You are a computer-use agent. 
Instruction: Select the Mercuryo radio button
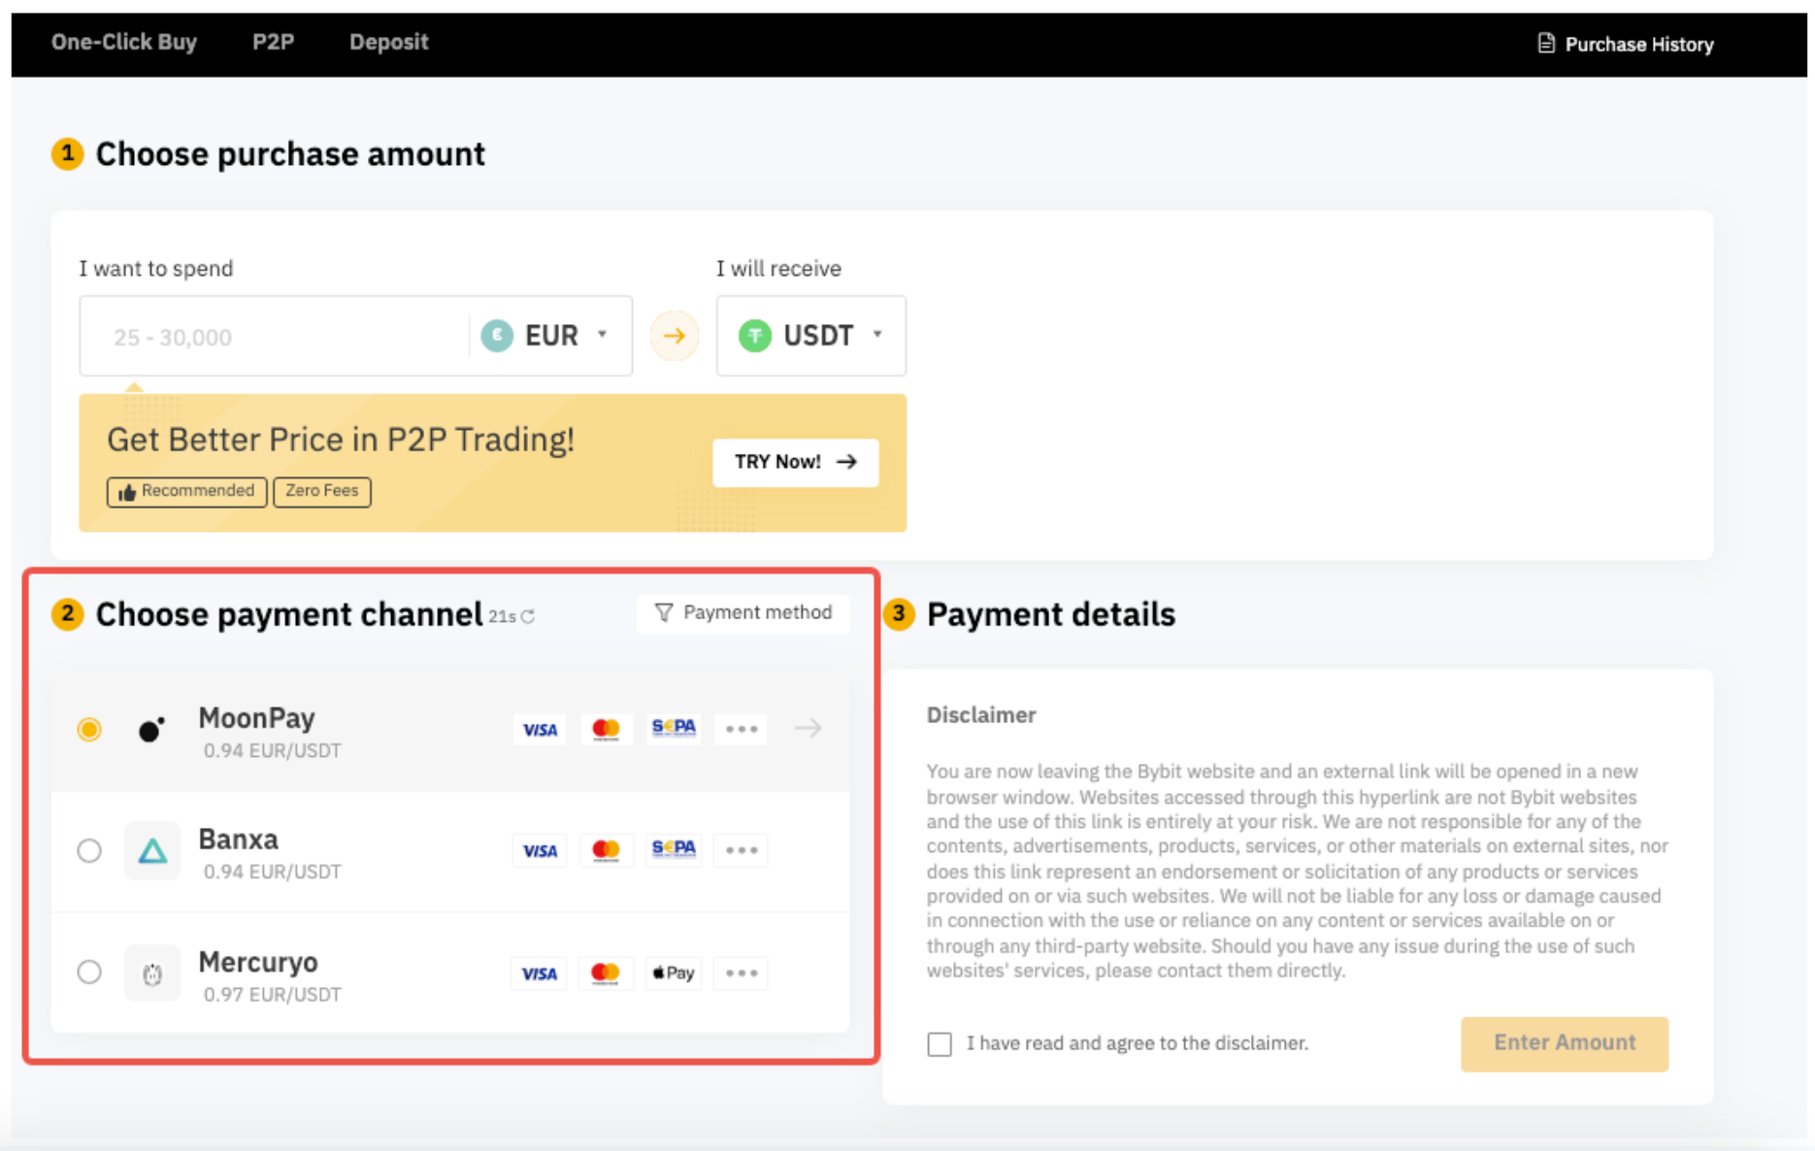pos(89,971)
